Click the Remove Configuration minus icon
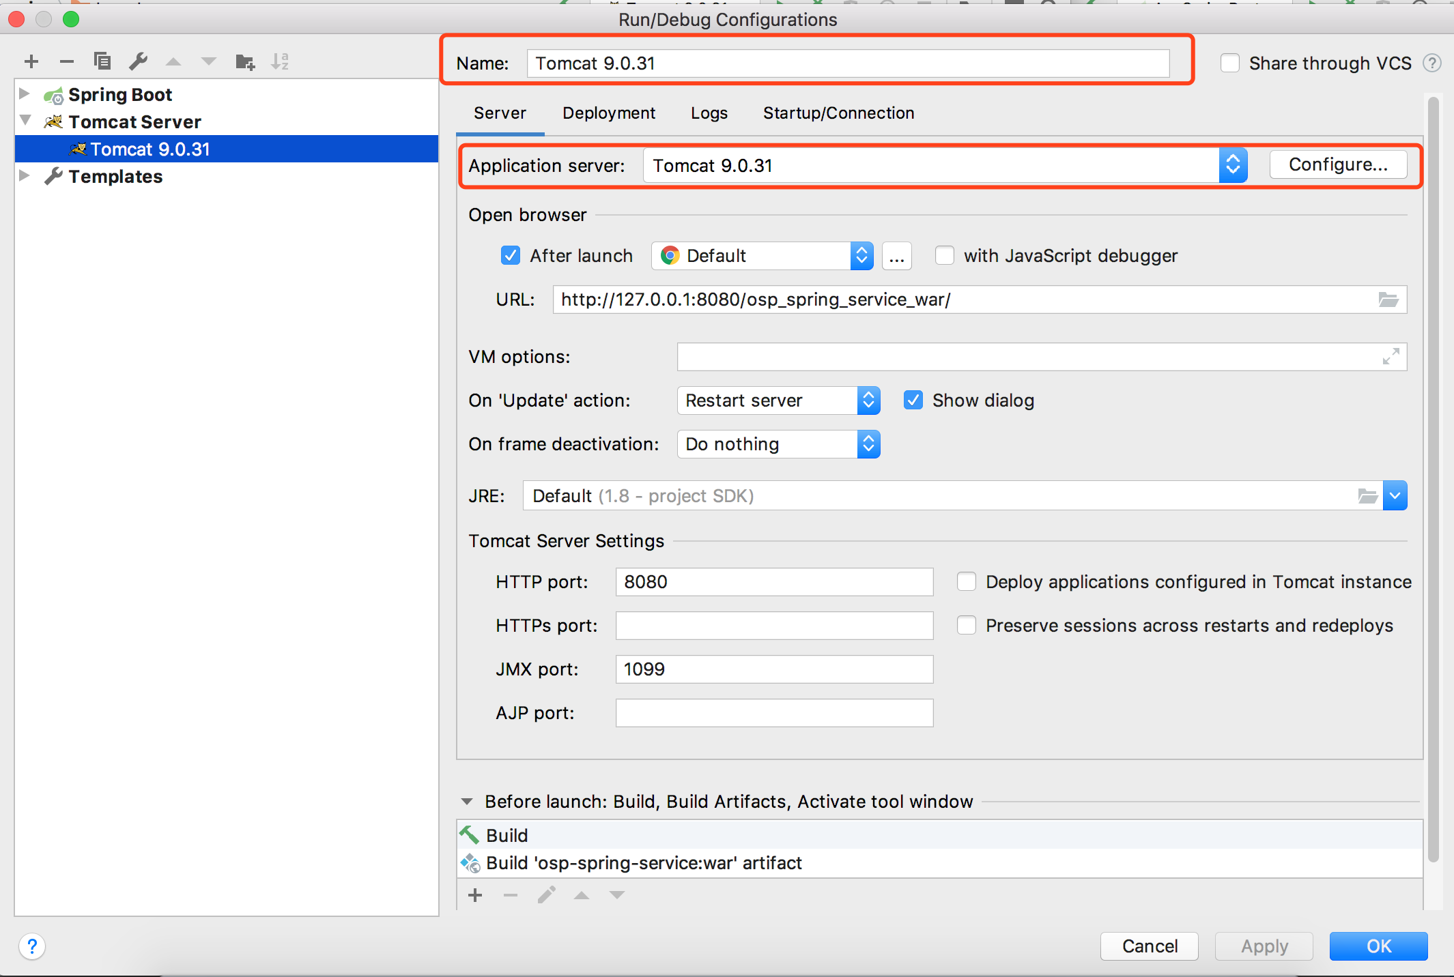1454x977 pixels. click(66, 61)
